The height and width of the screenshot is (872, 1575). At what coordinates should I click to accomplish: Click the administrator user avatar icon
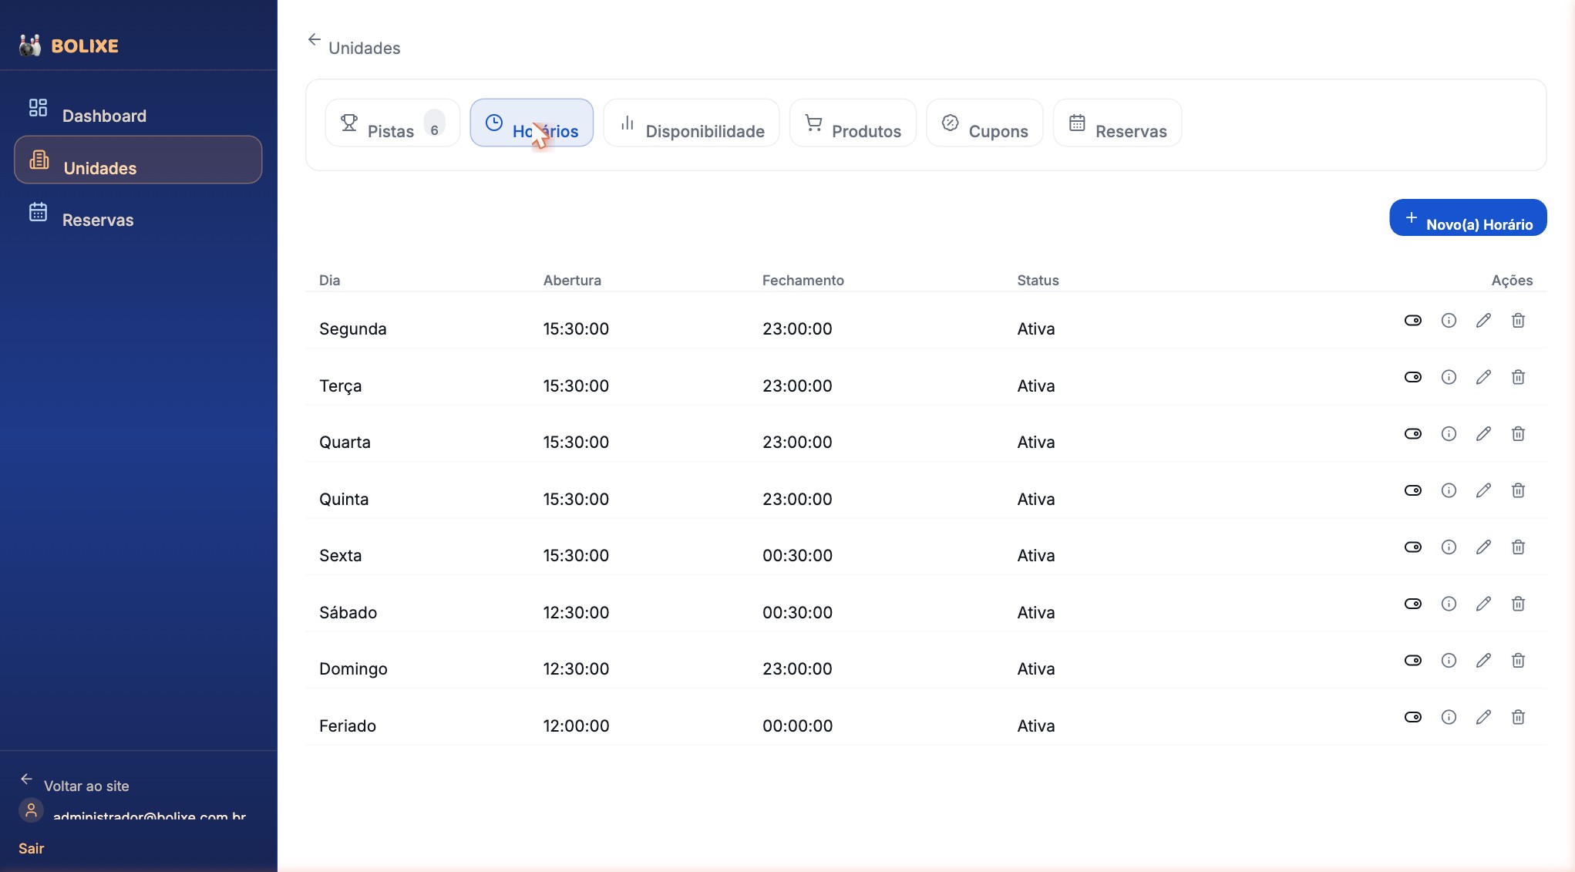[31, 810]
